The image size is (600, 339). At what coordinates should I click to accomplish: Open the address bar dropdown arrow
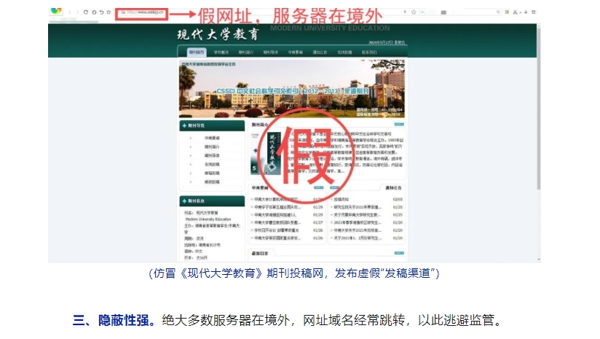tap(422, 12)
